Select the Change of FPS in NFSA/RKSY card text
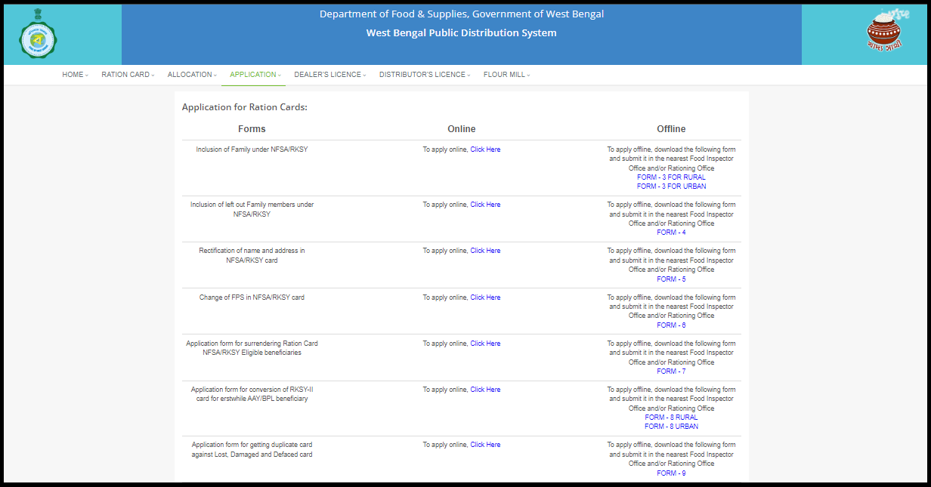Viewport: 931px width, 487px height. pyautogui.click(x=252, y=297)
